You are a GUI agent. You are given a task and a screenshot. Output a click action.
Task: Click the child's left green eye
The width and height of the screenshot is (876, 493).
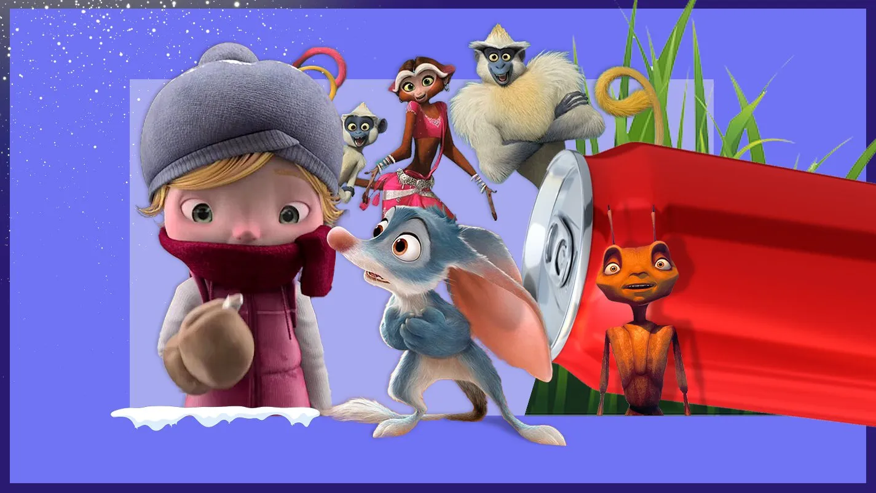(200, 212)
